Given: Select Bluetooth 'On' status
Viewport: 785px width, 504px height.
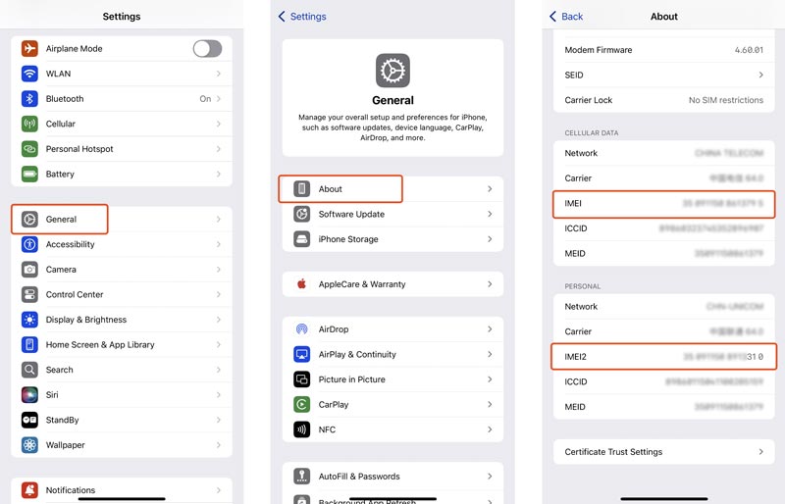Looking at the screenshot, I should point(205,99).
